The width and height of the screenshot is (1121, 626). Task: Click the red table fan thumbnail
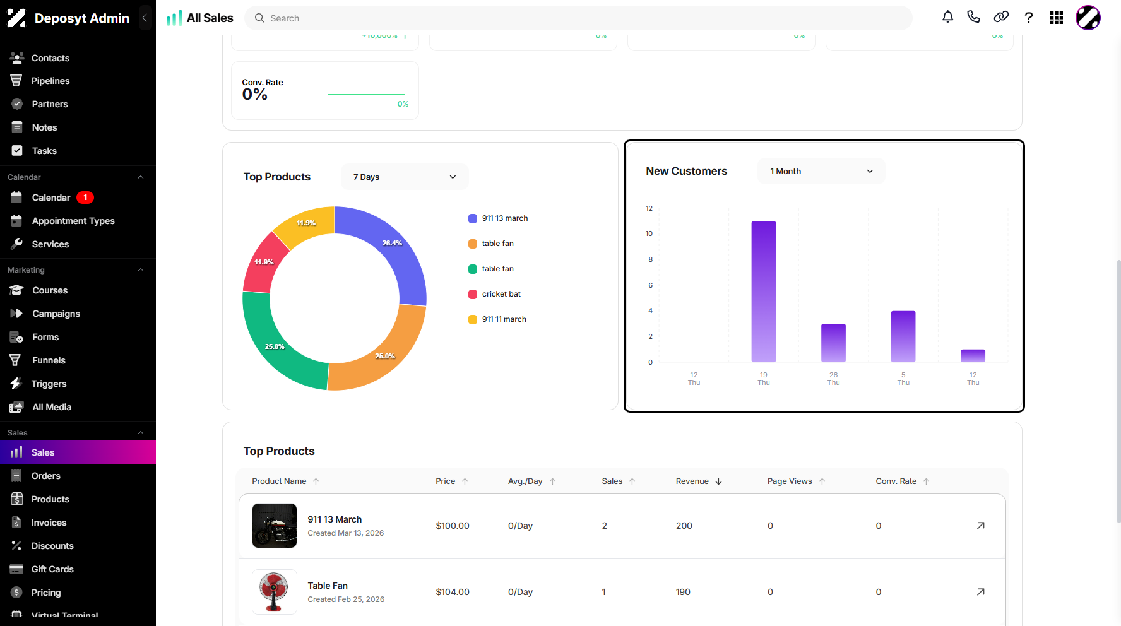coord(275,592)
